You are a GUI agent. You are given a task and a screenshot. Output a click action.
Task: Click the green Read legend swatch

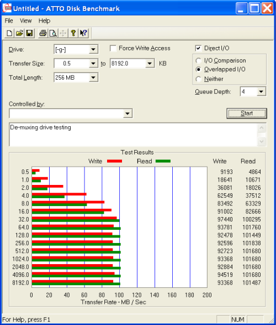163,161
